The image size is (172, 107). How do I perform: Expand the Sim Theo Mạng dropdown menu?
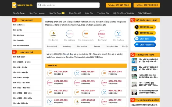pyautogui.click(x=37, y=13)
